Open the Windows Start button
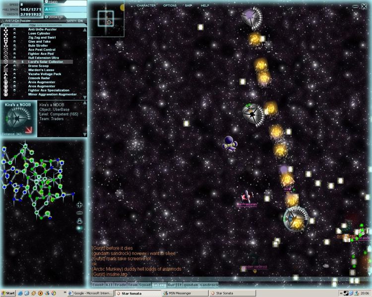Image resolution: width=372 pixels, height=297 pixels. pyautogui.click(x=8, y=293)
